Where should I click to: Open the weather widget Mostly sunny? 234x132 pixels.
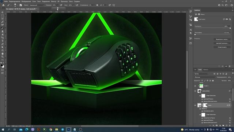point(190,129)
